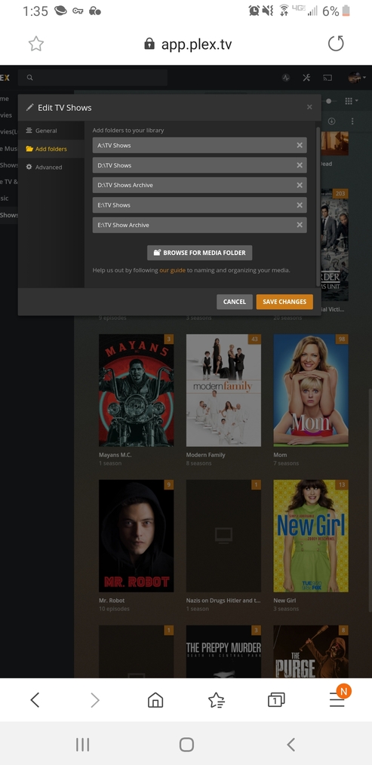
Task: Open the Nazis on Drugs placeholder poster
Action: 223,536
